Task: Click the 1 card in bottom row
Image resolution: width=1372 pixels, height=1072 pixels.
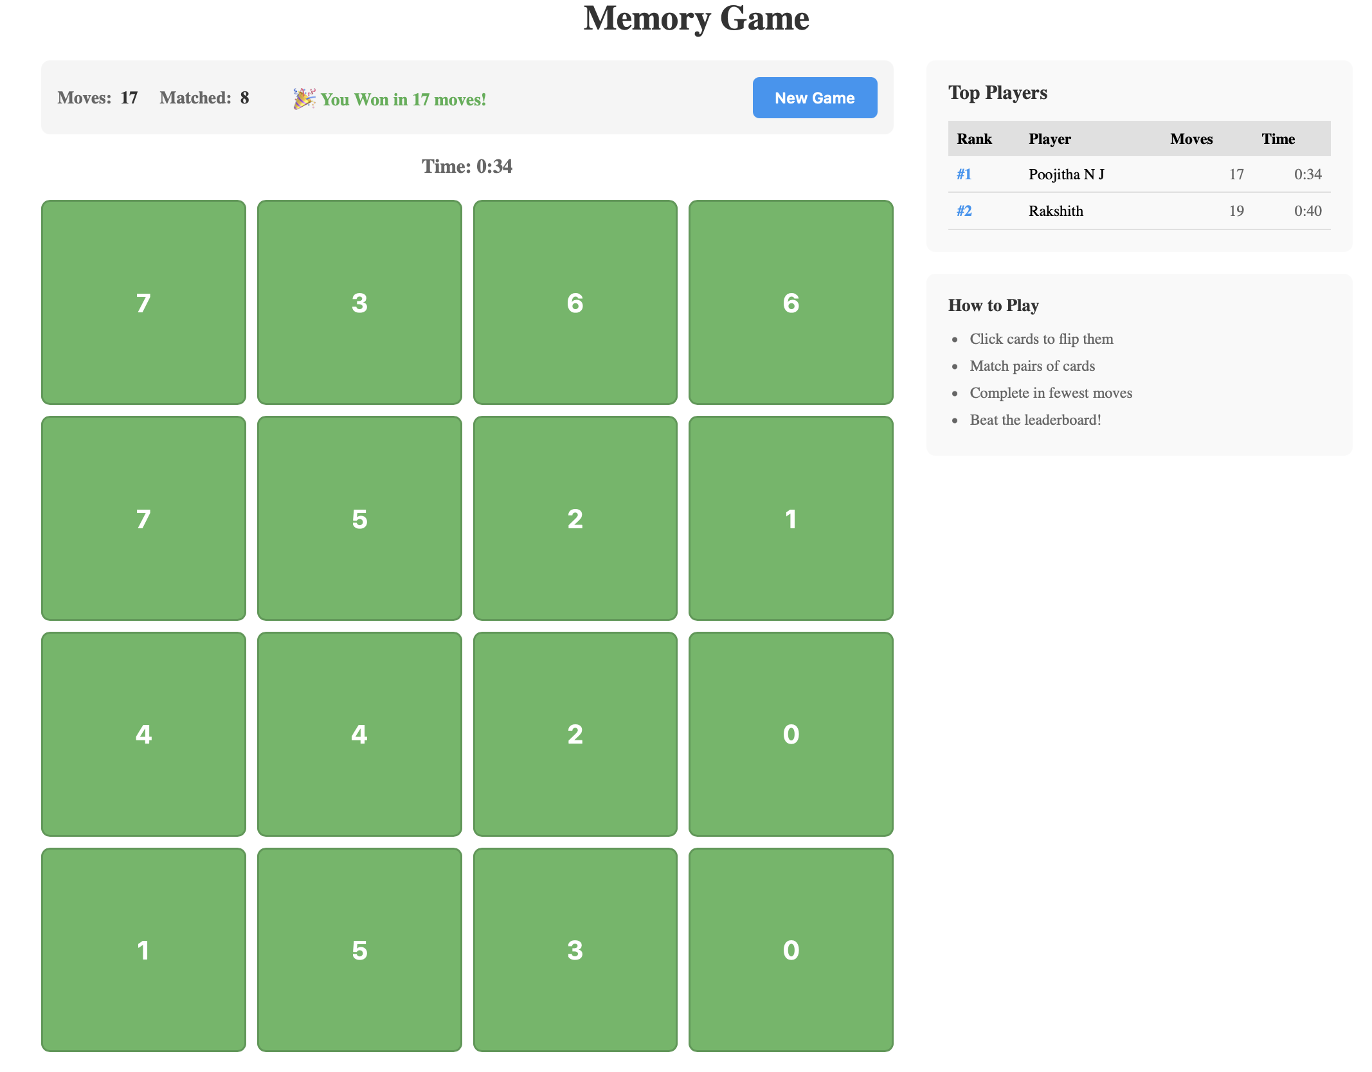Action: 143,951
